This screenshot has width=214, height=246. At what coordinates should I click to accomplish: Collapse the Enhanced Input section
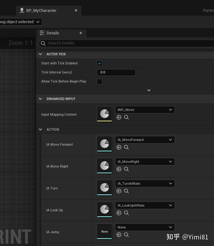coord(40,99)
